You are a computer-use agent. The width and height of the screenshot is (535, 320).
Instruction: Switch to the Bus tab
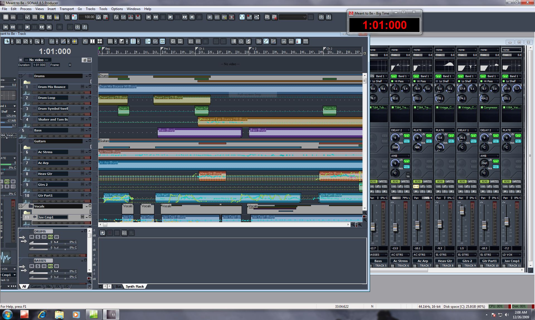[x=118, y=286]
